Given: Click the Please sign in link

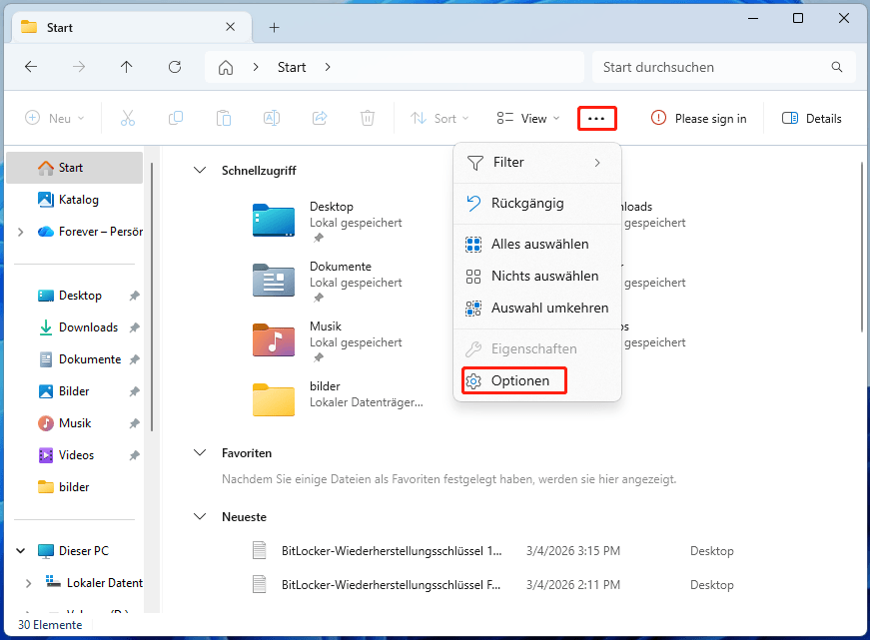Looking at the screenshot, I should point(698,118).
